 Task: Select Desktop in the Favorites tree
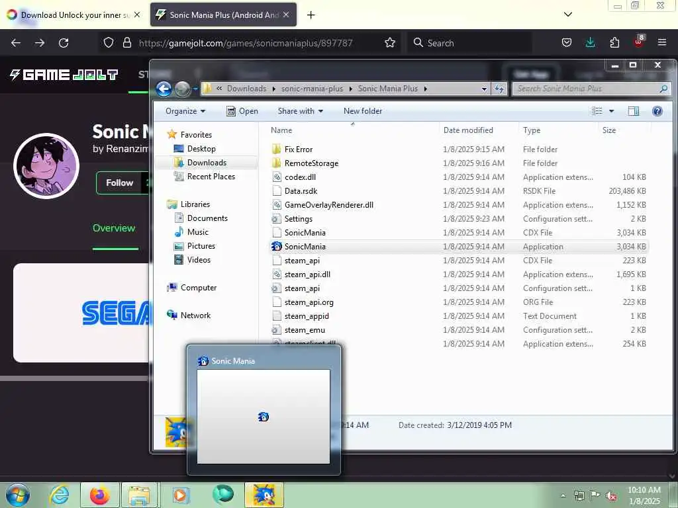(x=201, y=149)
